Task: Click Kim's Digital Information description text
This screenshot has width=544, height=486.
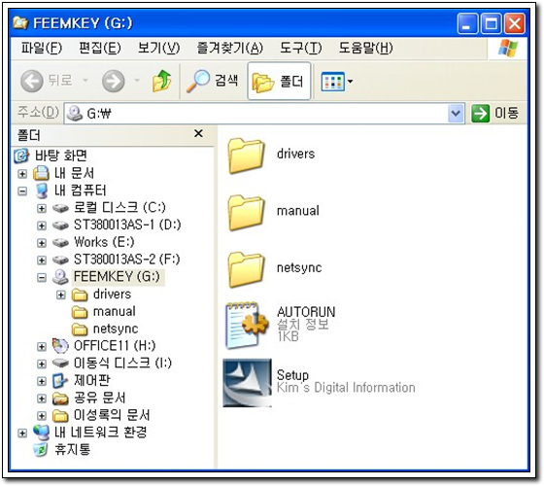Action: (346, 388)
